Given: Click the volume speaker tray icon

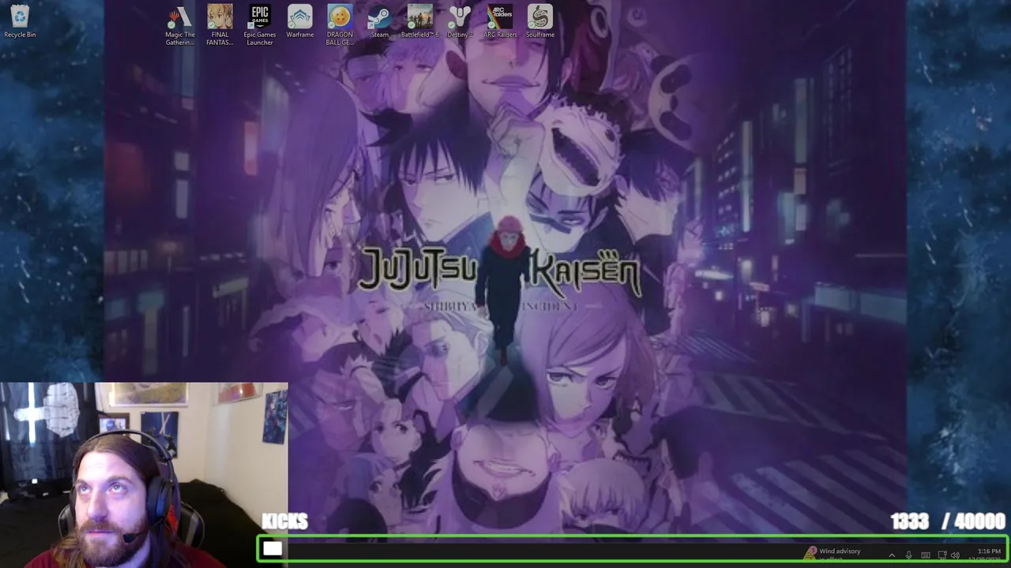Looking at the screenshot, I should [x=955, y=555].
